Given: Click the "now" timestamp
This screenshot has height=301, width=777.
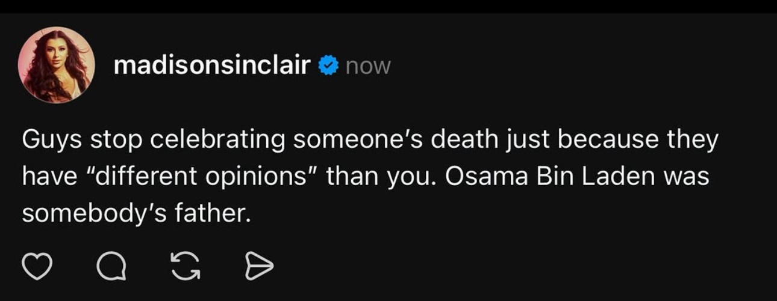Looking at the screenshot, I should coord(368,66).
